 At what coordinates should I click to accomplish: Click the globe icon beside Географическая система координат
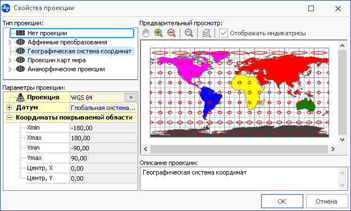pos(20,51)
